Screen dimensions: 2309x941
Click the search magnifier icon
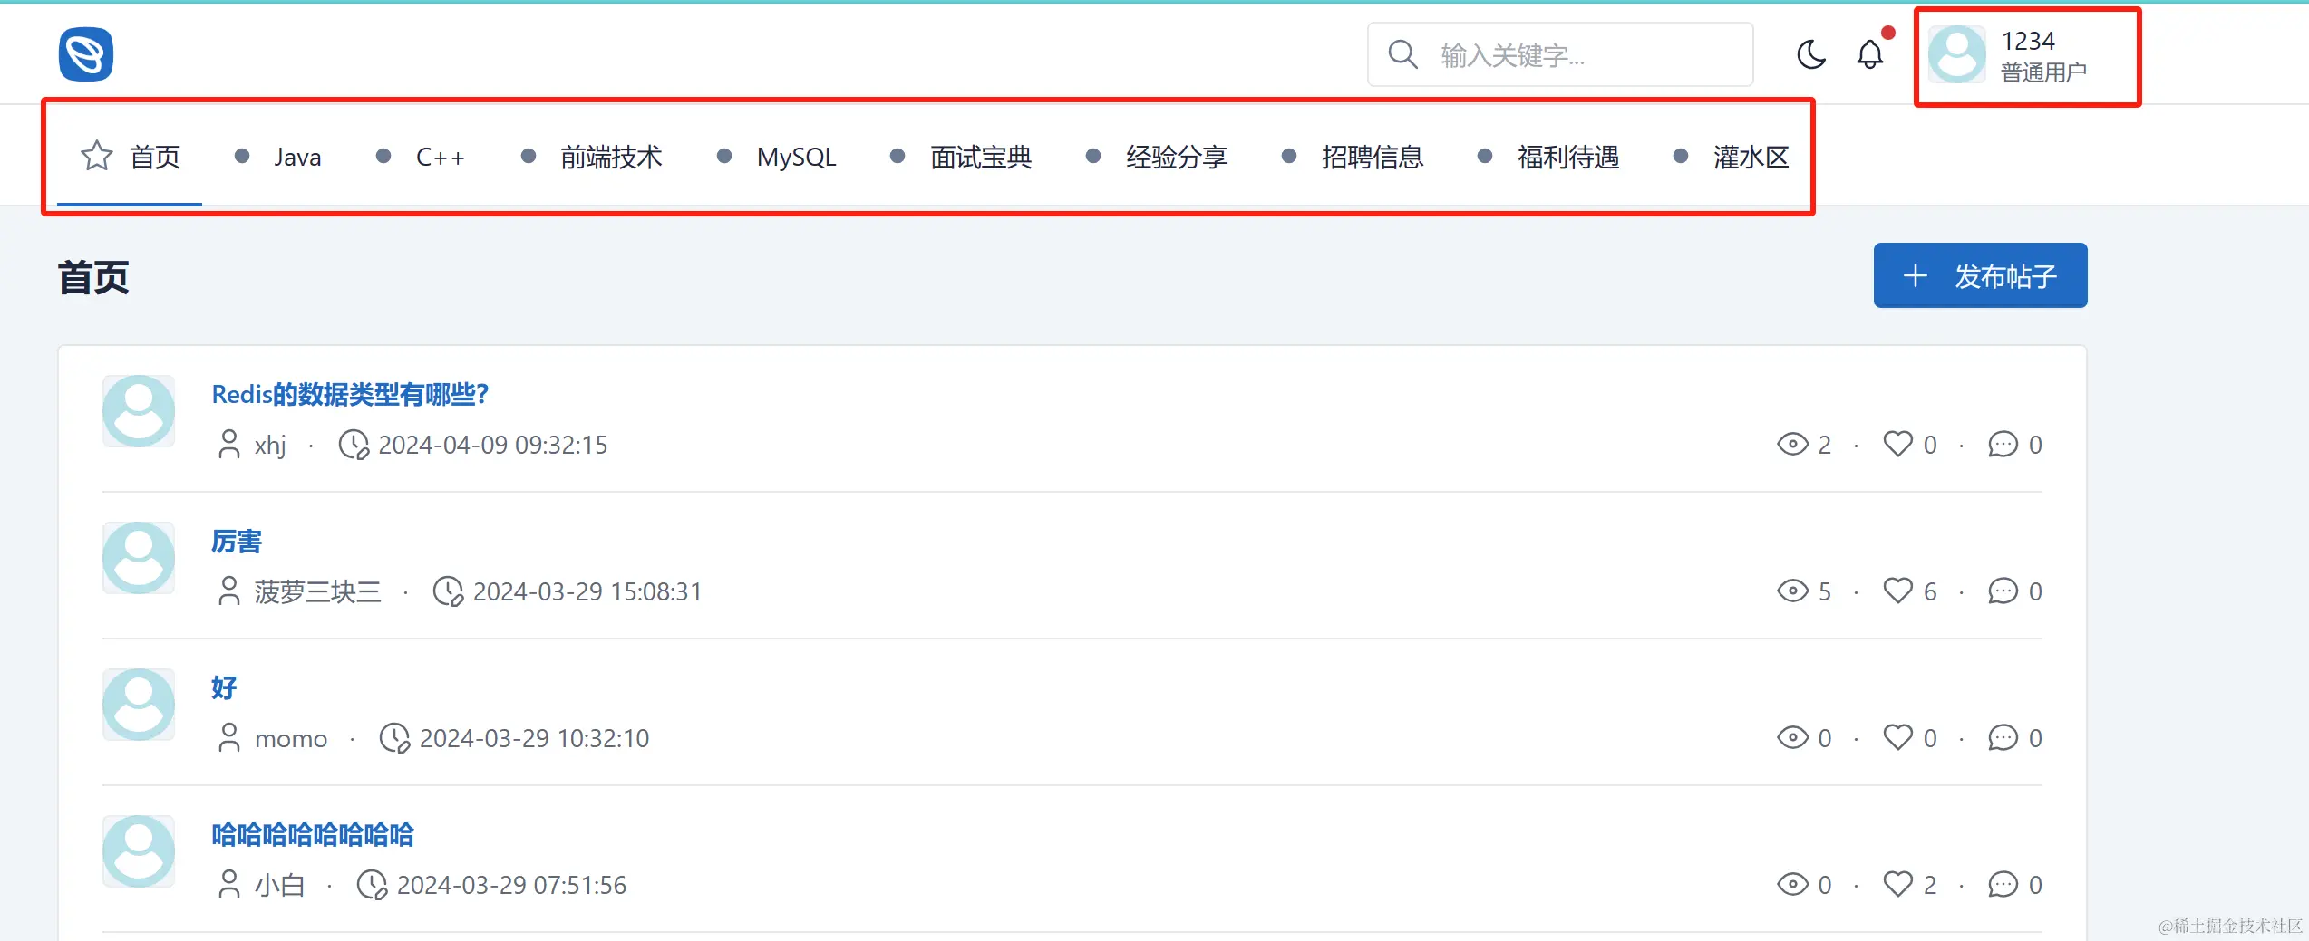[1402, 54]
